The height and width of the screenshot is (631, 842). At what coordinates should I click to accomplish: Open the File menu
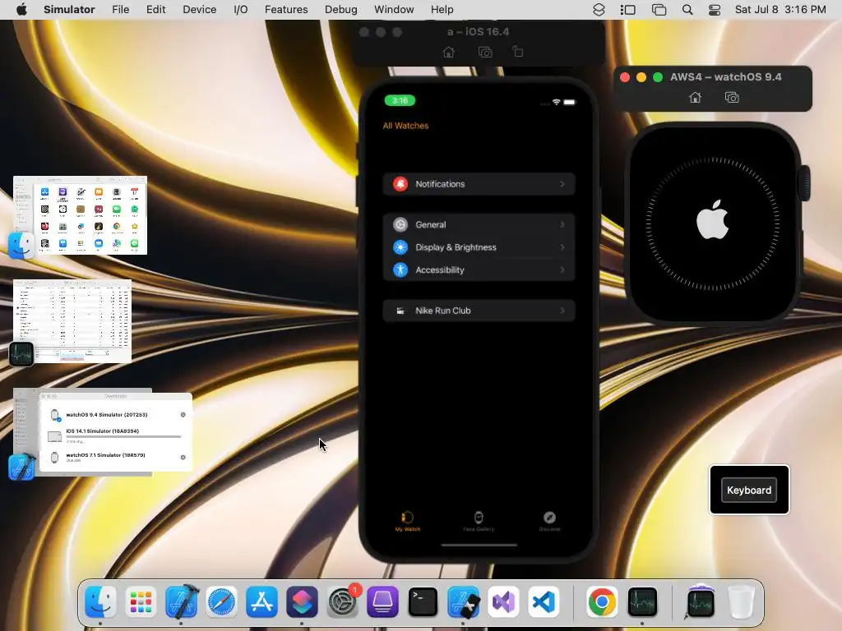coord(120,10)
